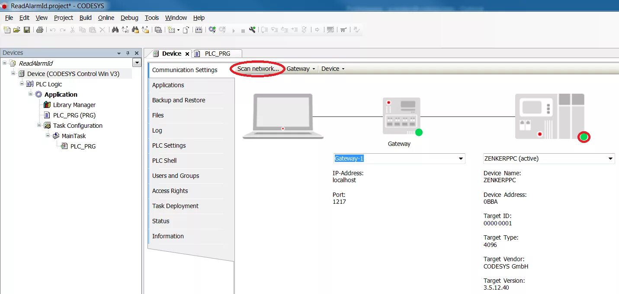The image size is (619, 294).
Task: Save the project with the floppy icon
Action: click(27, 30)
